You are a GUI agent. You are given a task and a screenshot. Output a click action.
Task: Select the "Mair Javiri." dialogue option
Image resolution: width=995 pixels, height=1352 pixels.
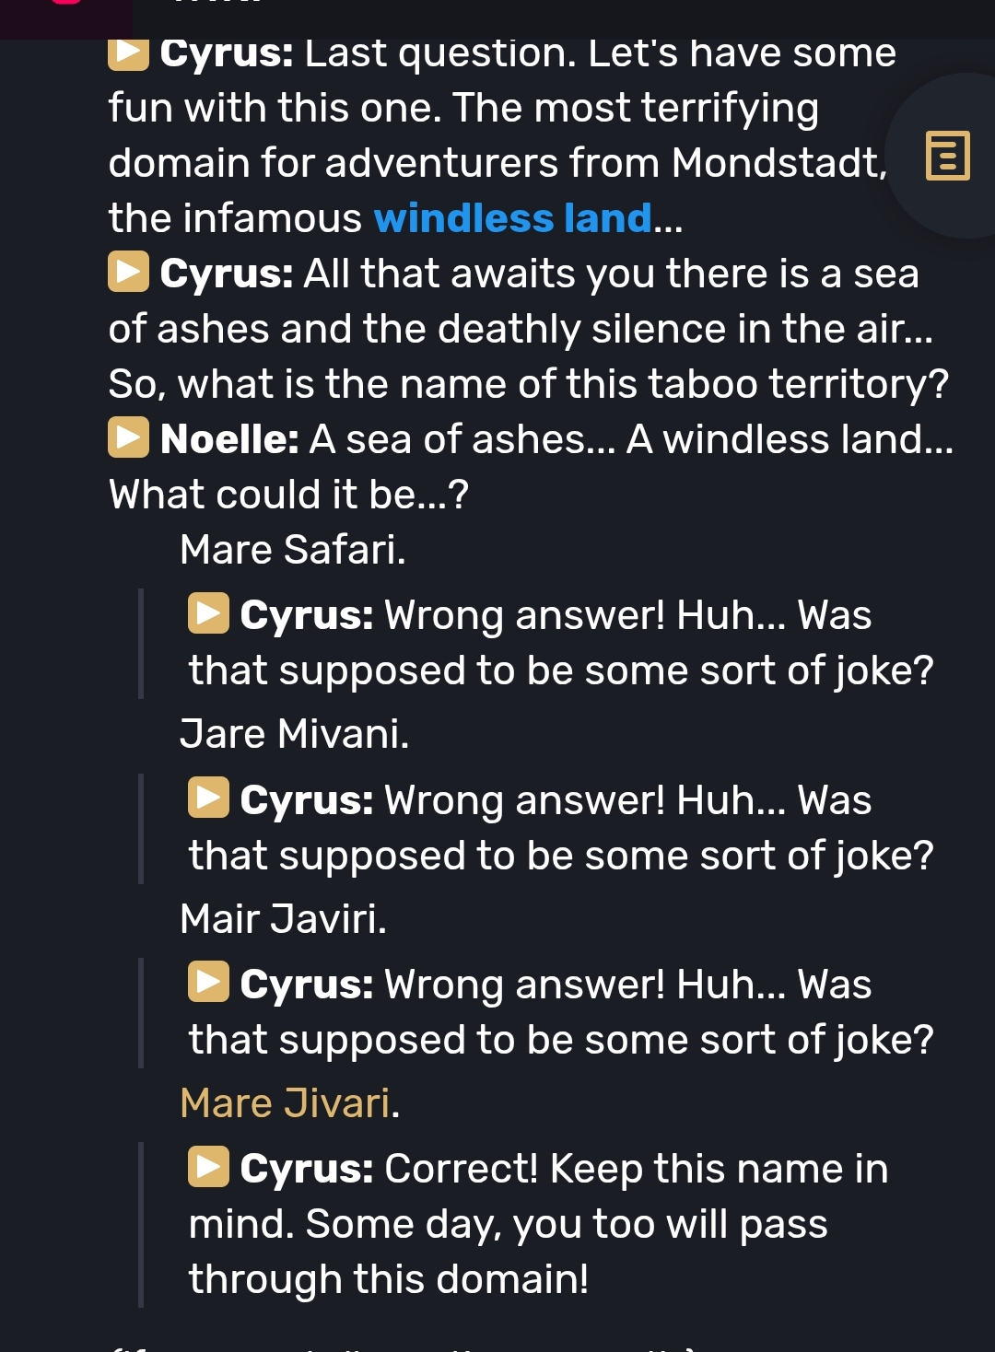point(283,918)
